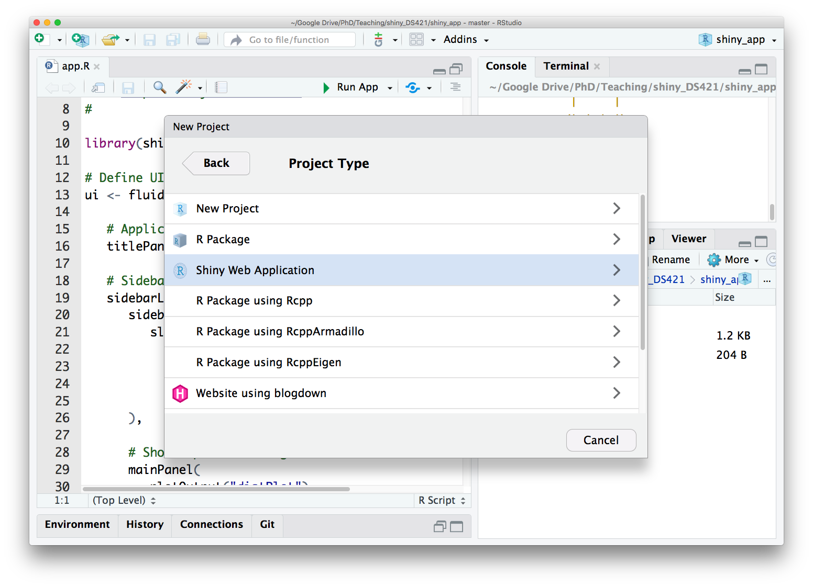The height and width of the screenshot is (587, 813).
Task: Open the Top Level scope selector
Action: click(124, 501)
